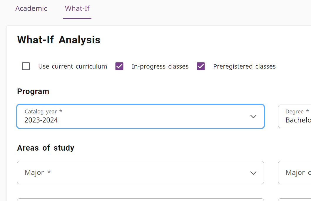This screenshot has height=201, width=311.
Task: Click the 'Use current curriculum' label text
Action: pyautogui.click(x=73, y=67)
